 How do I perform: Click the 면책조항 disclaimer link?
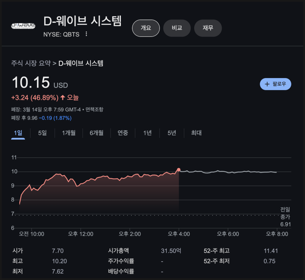click(x=94, y=109)
